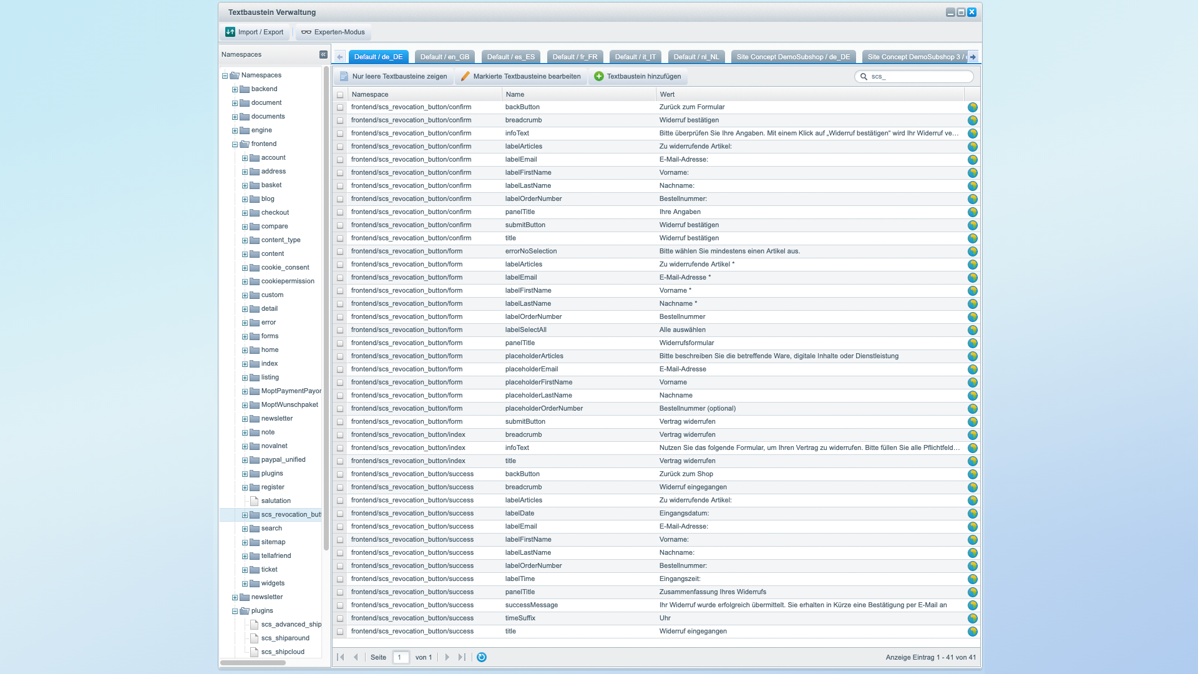
Task: Click the refresh icon in the paging bar
Action: [482, 657]
